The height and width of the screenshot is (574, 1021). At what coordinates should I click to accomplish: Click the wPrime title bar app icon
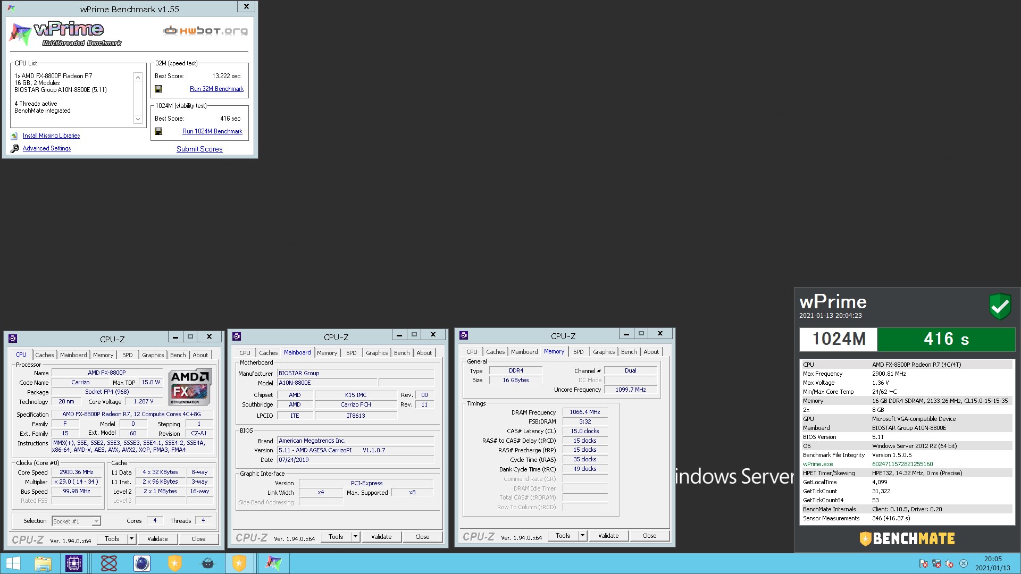[11, 9]
